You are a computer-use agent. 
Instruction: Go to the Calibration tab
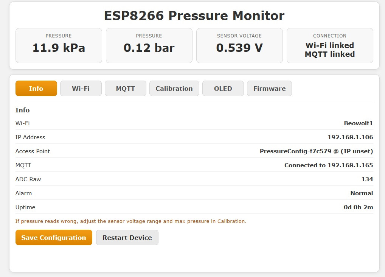(x=174, y=89)
